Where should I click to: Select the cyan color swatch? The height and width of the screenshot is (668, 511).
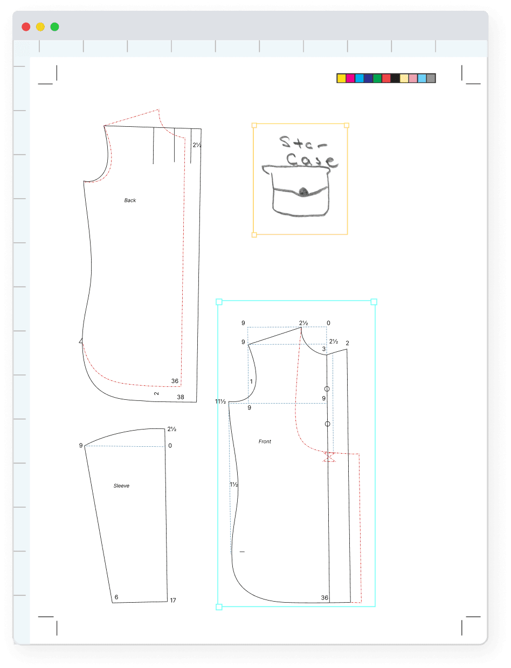[359, 78]
